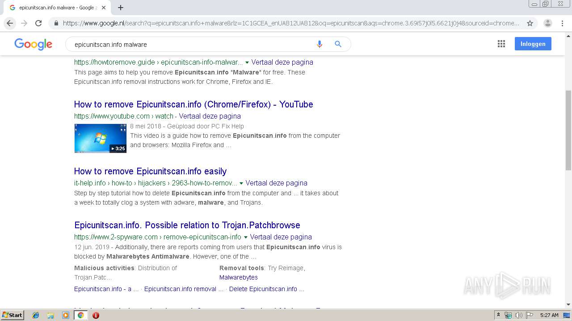Click howtoremove.guide green URL text
The height and width of the screenshot is (321, 572).
[x=159, y=62]
